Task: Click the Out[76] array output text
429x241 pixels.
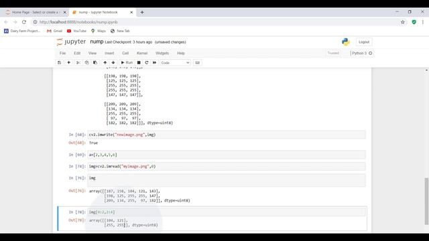Action: [x=139, y=195]
